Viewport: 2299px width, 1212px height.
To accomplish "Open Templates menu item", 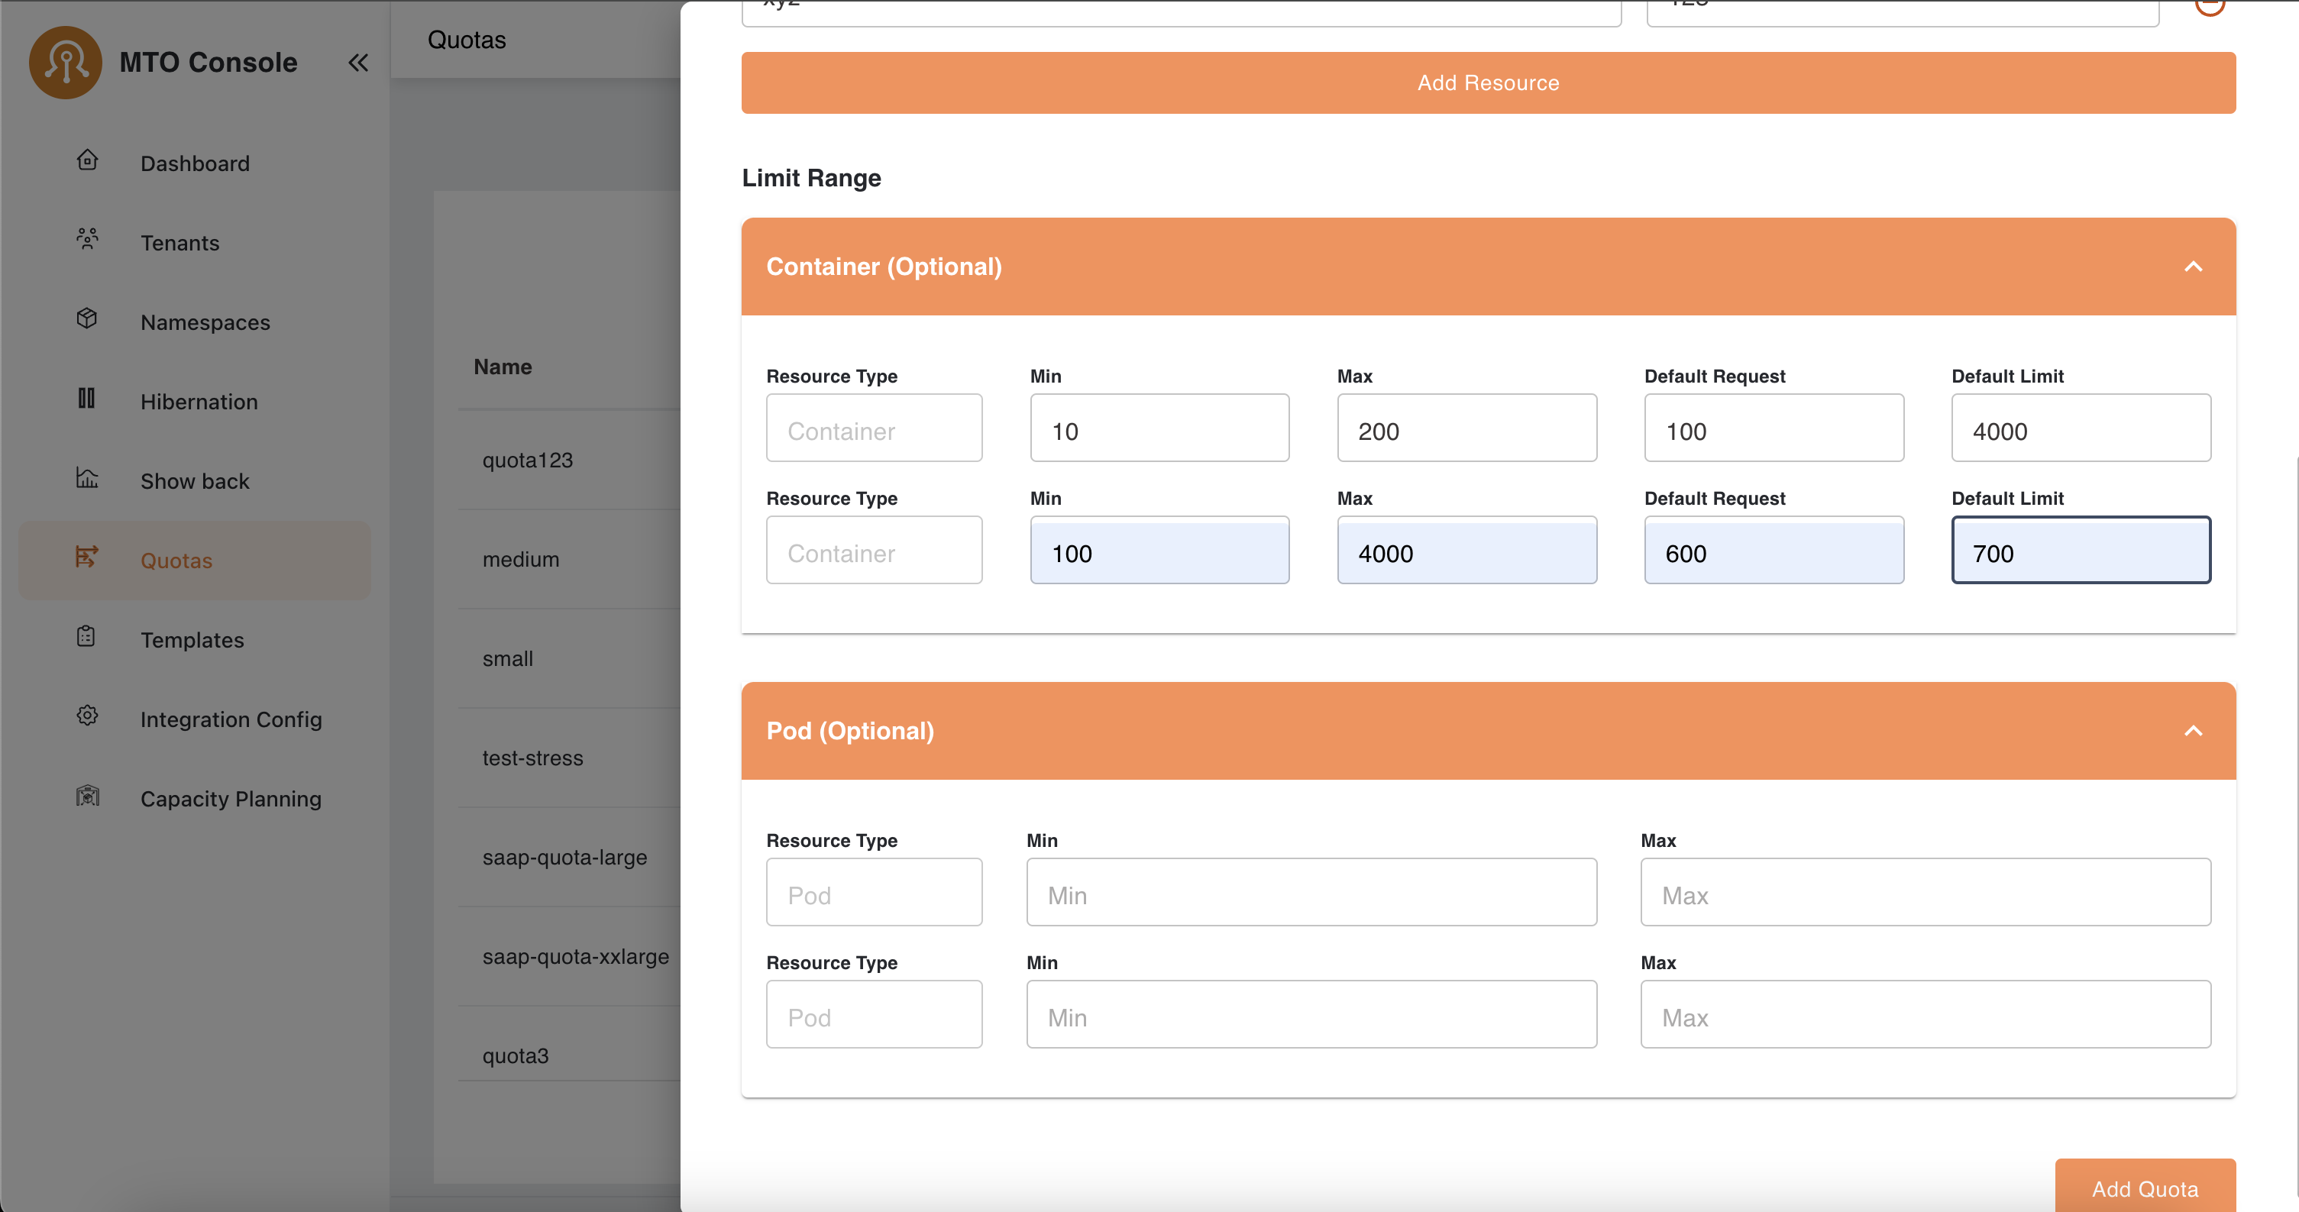I will pyautogui.click(x=192, y=640).
